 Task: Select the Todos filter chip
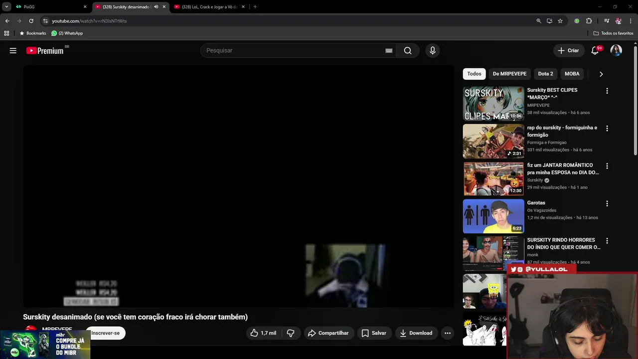[x=474, y=74]
